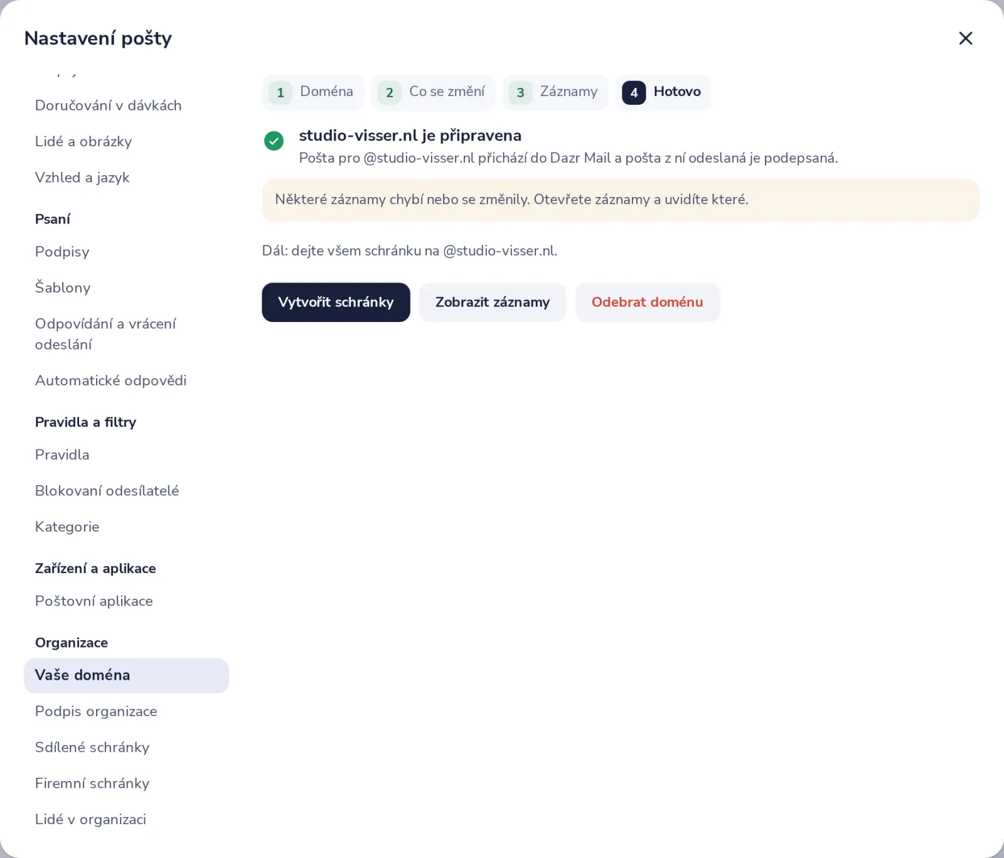Go to step 2 Co se změní
The image size is (1004, 858).
pos(433,92)
